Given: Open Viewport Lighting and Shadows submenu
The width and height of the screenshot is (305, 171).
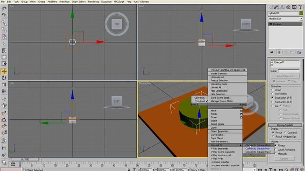Looking at the screenshot, I should click(228, 70).
